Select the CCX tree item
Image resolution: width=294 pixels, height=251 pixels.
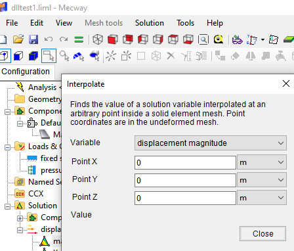36,194
